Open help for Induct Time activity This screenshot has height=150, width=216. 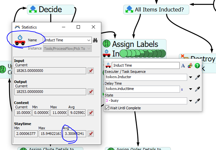(197, 66)
